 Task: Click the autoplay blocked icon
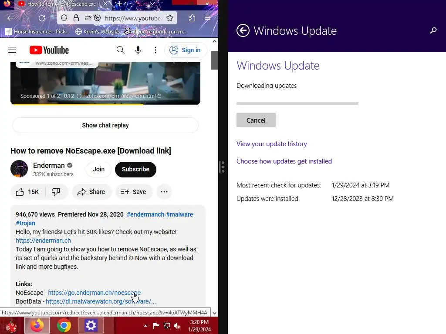pos(97,18)
